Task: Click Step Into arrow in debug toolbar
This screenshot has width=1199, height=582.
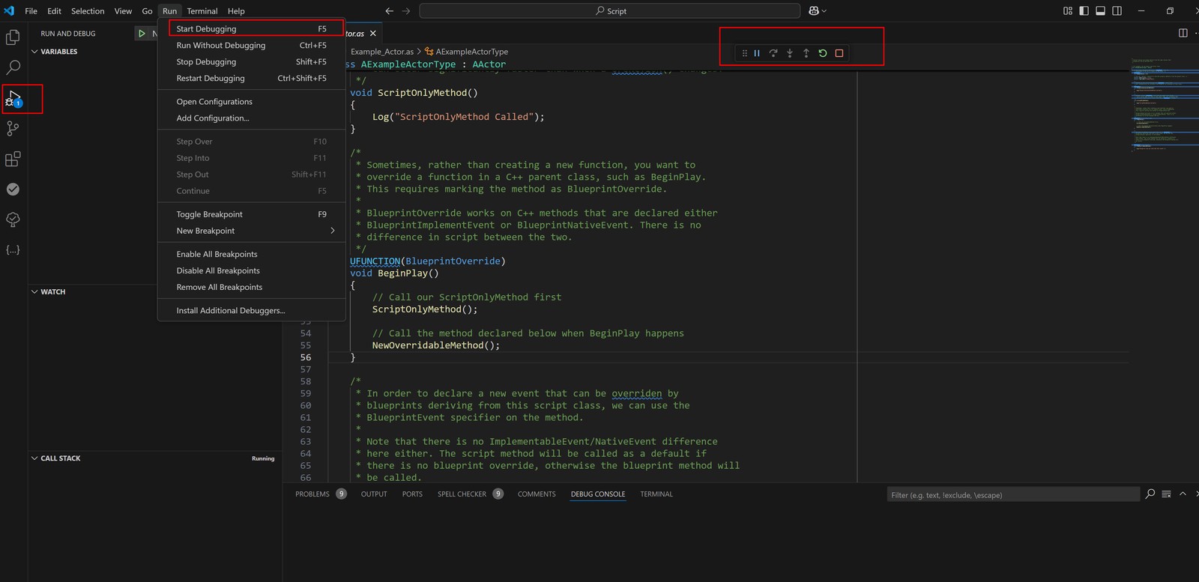Action: click(x=790, y=53)
